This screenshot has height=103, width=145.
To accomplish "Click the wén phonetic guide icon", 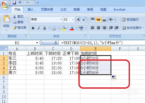I will click(81, 28).
